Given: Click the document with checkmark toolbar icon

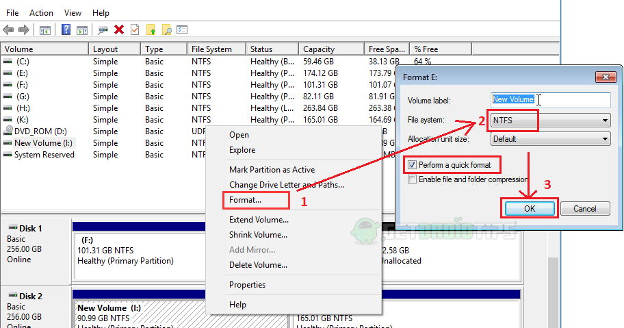Looking at the screenshot, I should tap(135, 29).
